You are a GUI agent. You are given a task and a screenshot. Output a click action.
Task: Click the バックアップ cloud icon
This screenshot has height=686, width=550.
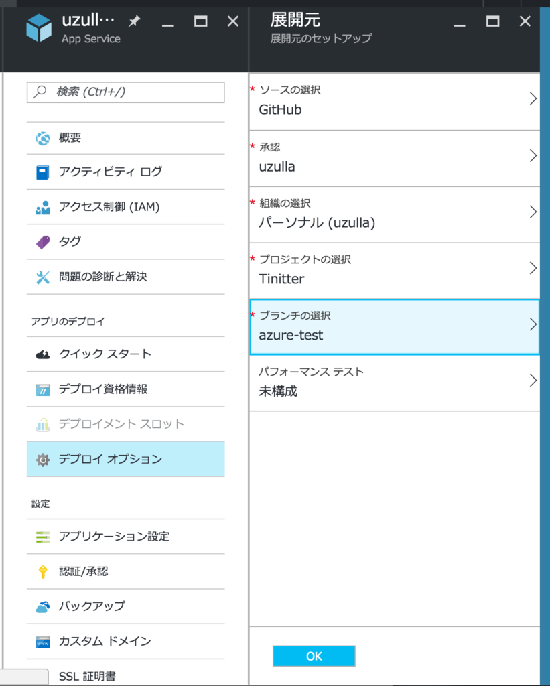point(42,607)
